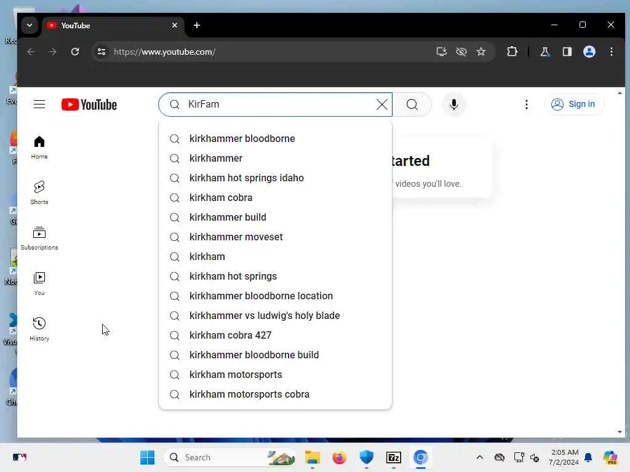Open the clock showing 2:05 AM
Viewport: 630px width, 472px height.
[x=565, y=457]
